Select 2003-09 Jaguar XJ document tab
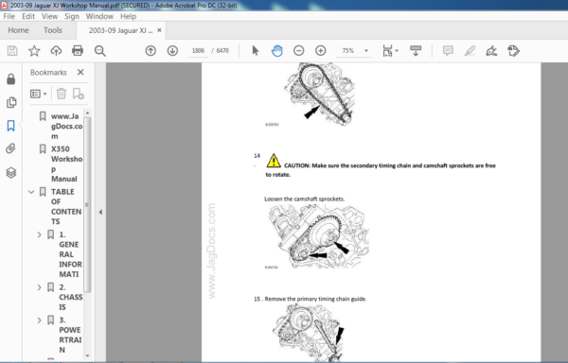568x363 pixels. tap(120, 30)
